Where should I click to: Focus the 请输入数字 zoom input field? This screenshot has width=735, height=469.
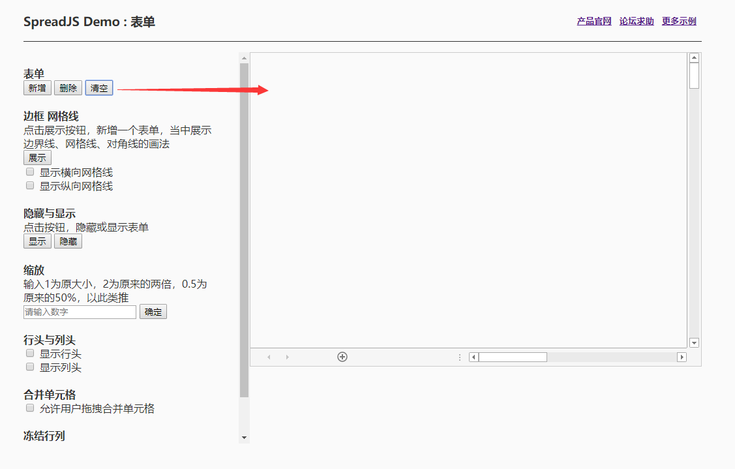pyautogui.click(x=80, y=312)
